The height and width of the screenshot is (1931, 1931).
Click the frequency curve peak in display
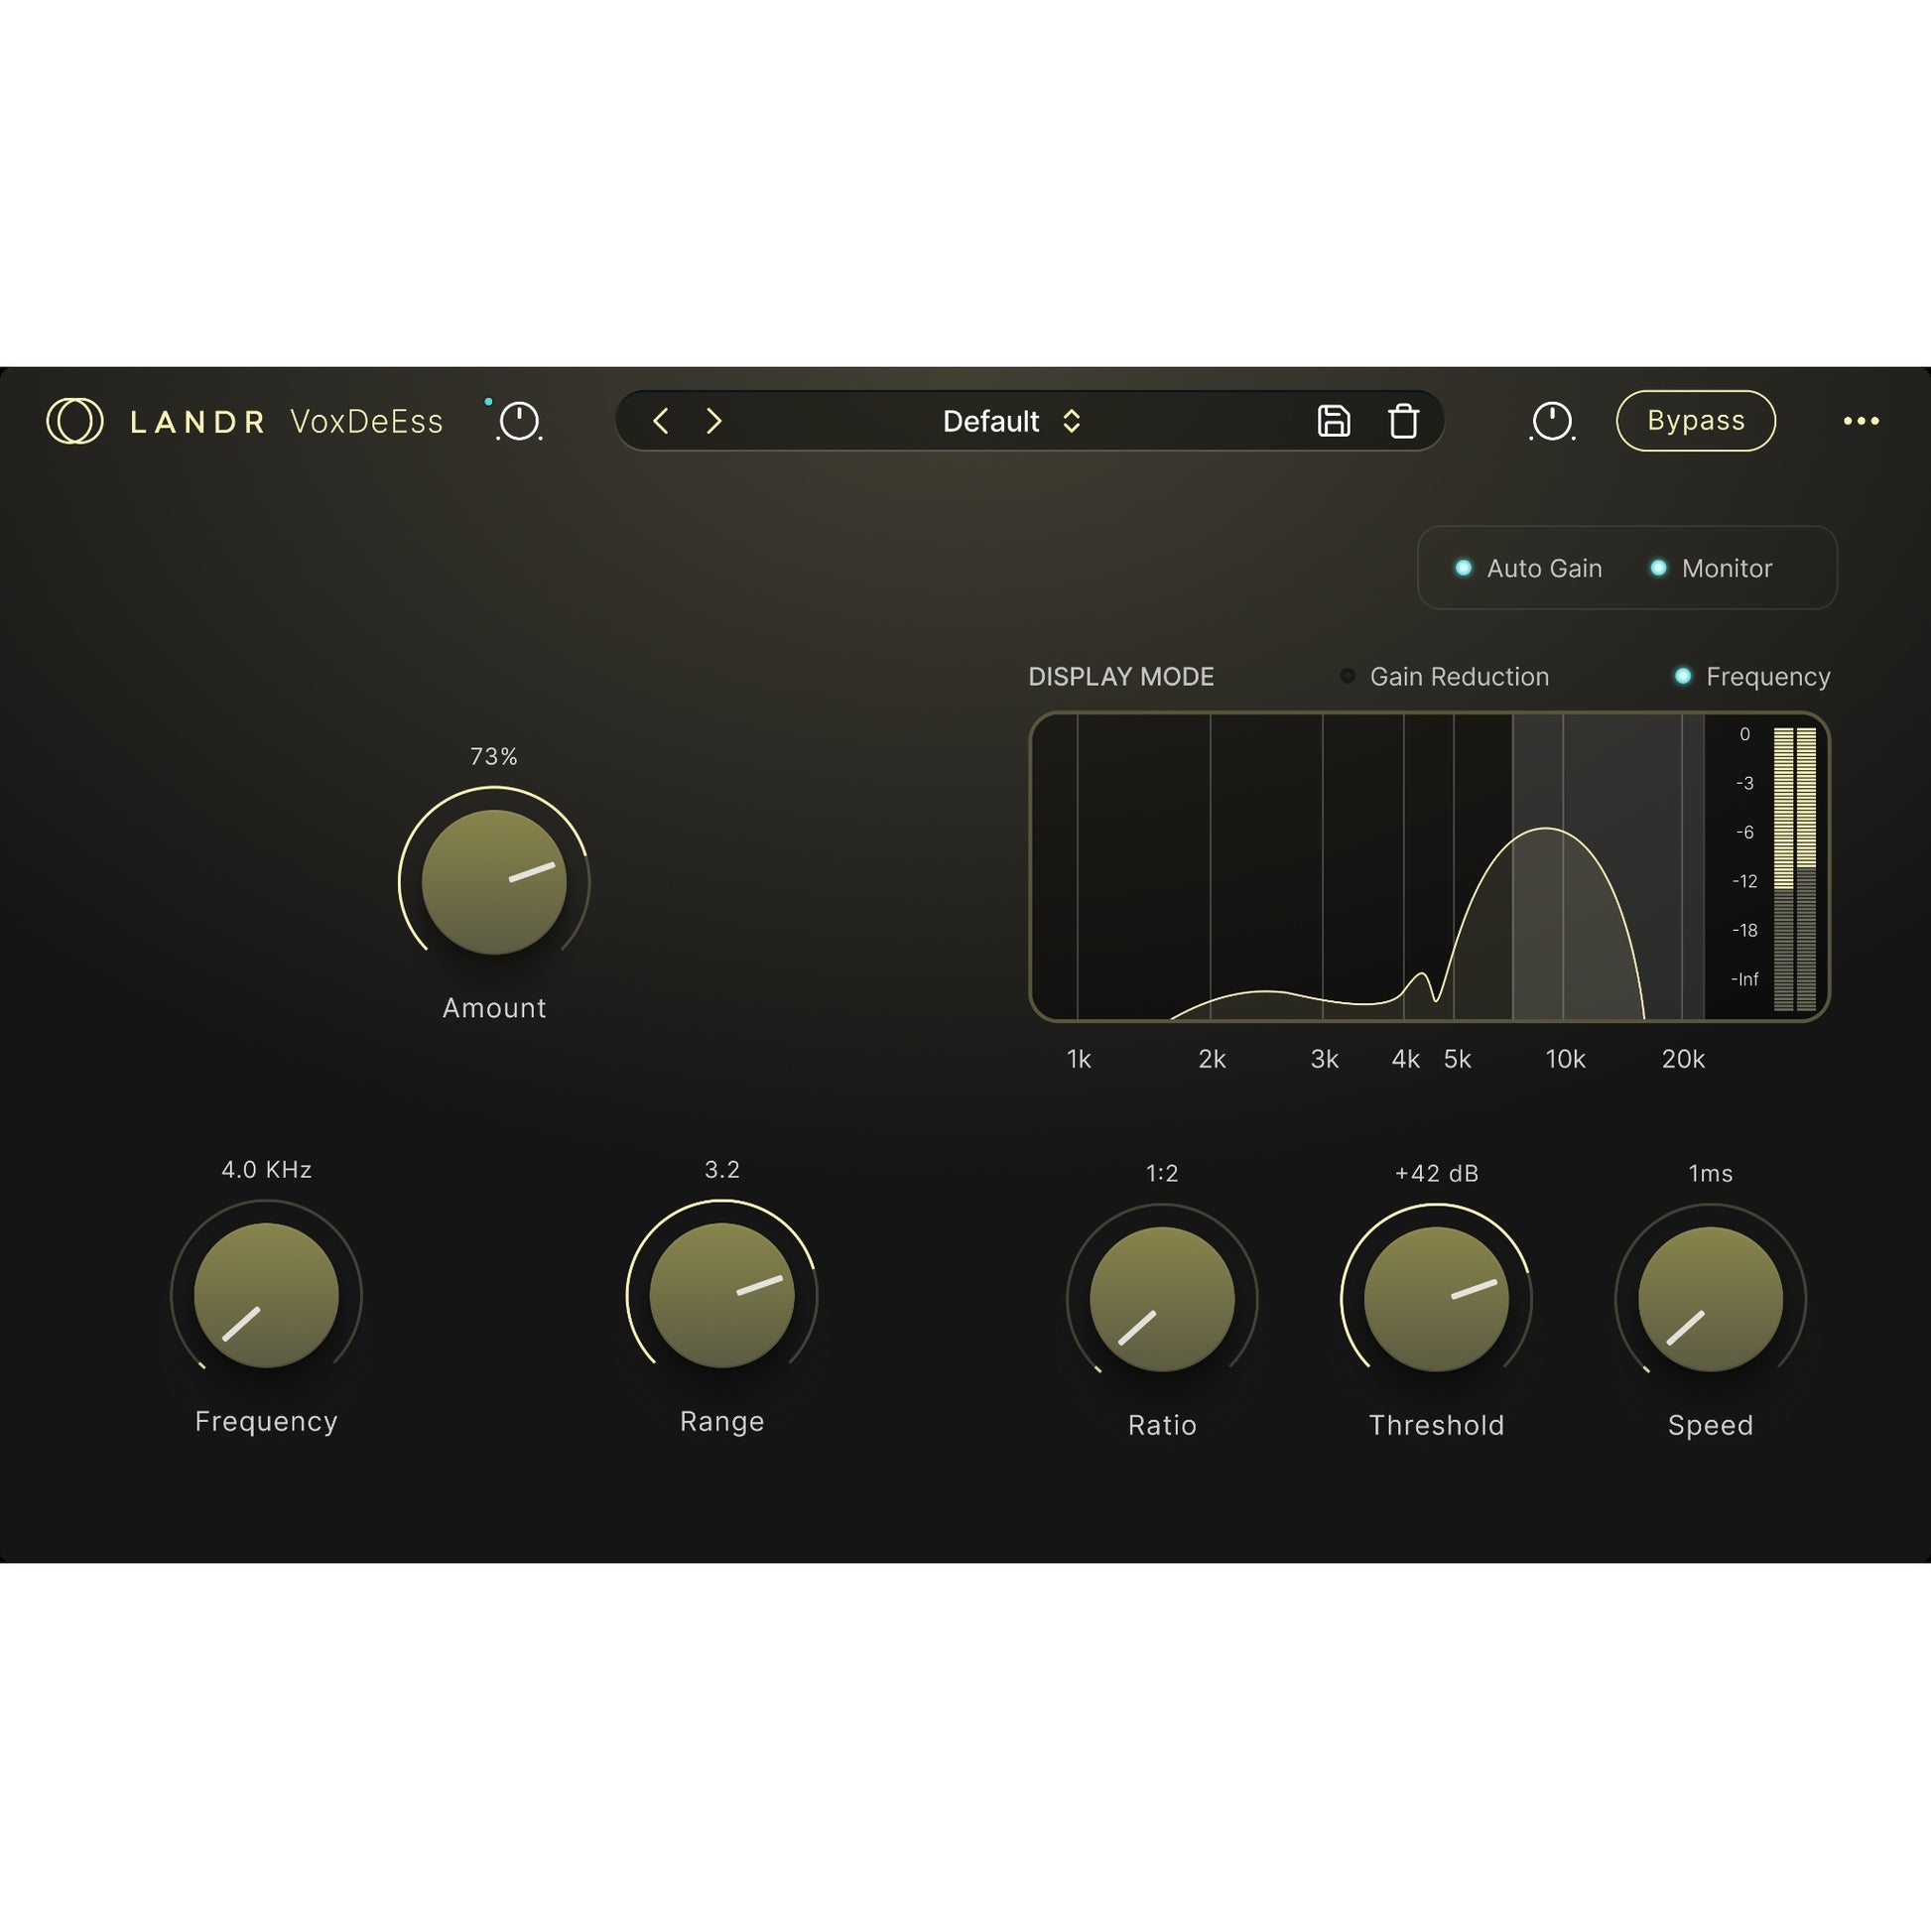coord(1546,829)
